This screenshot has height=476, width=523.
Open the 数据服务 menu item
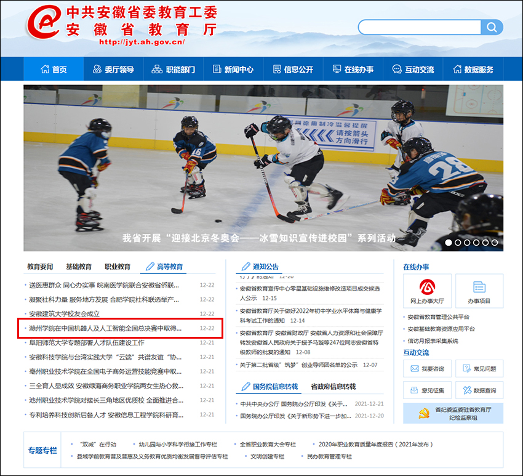point(473,69)
